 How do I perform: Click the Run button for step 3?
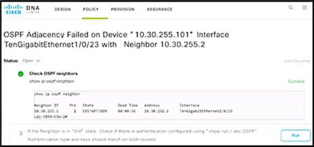click(x=296, y=136)
